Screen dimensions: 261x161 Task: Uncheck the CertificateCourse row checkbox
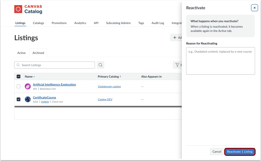click(18, 99)
